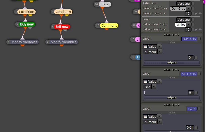Image resolution: width=207 pixels, height=132 pixels.
Task: Click orange output connector under Modify Variables 8
Action: [x=62, y=45]
